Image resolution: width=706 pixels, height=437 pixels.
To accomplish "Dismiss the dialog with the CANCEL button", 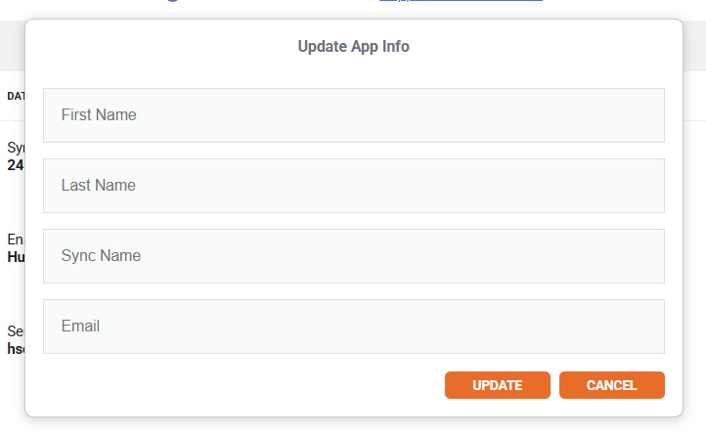I will [612, 385].
